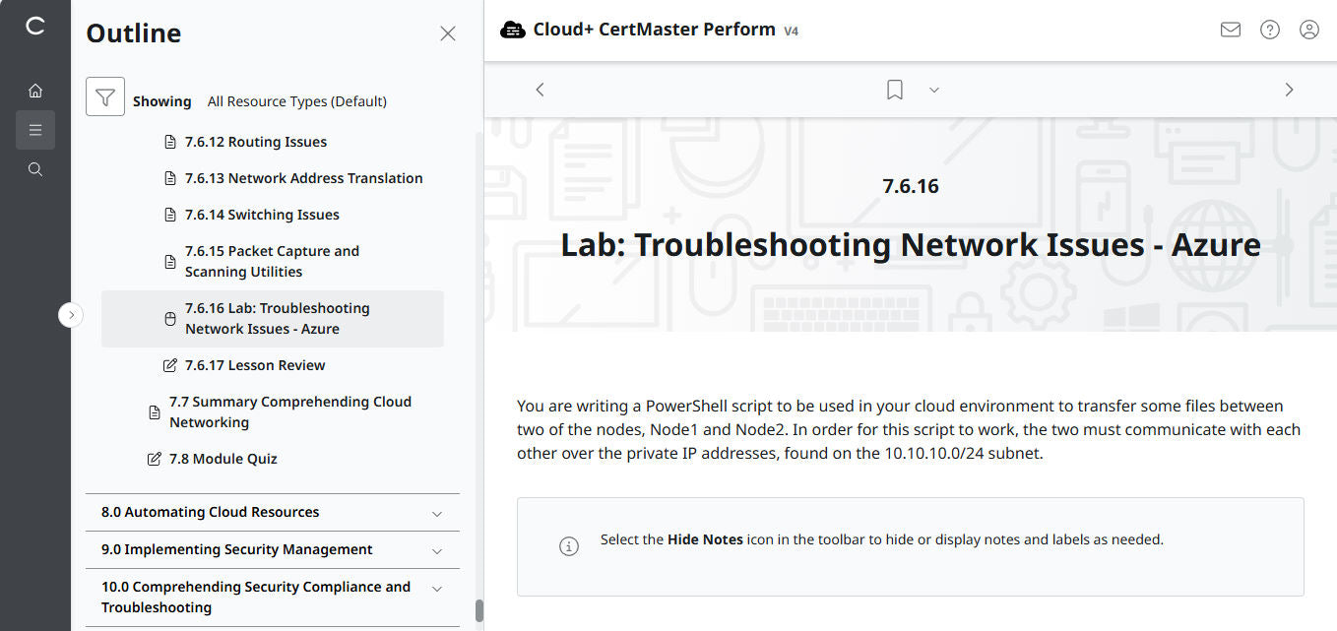Collapse the Outline panel with the arrow handle
The width and height of the screenshot is (1337, 631).
tap(71, 314)
